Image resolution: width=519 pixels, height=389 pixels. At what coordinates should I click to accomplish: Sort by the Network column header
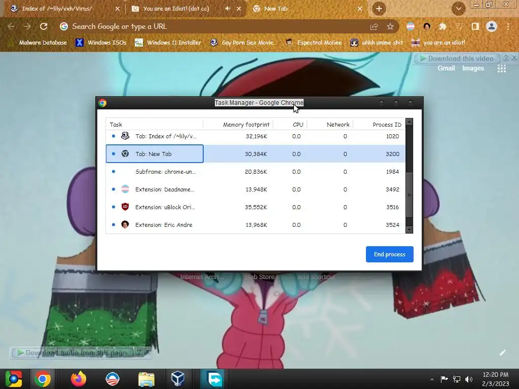[330, 125]
